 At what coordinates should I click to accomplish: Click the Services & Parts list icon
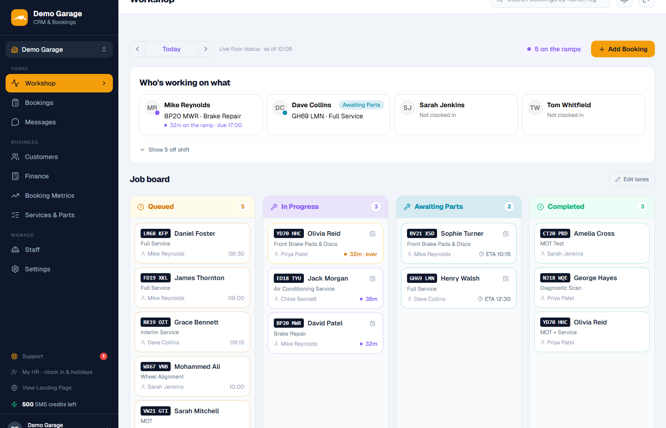(x=15, y=215)
